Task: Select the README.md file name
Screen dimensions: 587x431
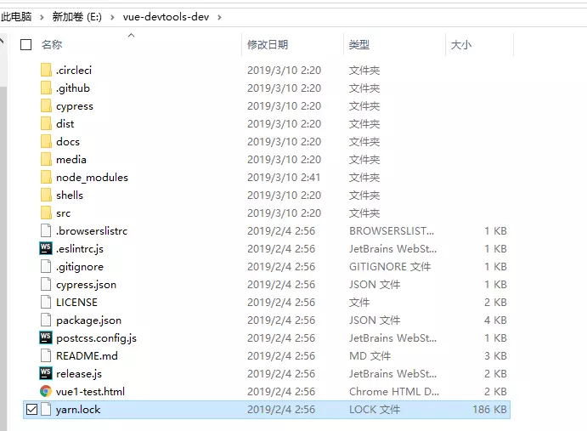Action: [87, 356]
